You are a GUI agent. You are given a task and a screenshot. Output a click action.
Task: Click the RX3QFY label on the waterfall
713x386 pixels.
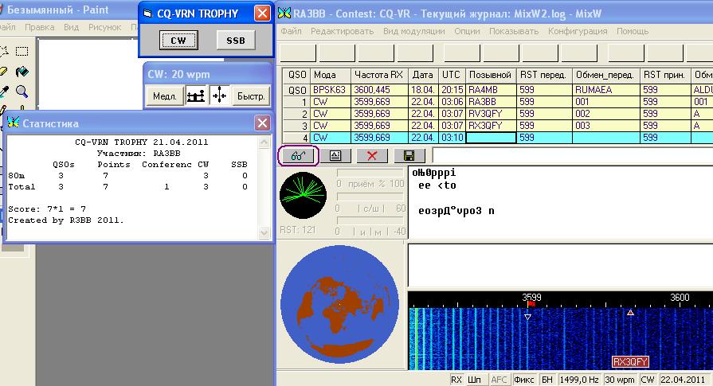coord(631,361)
